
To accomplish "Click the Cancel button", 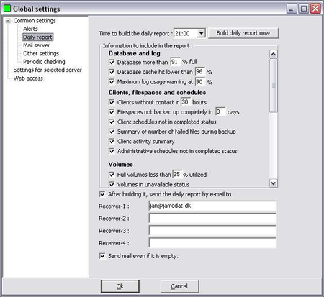I will [x=179, y=286].
